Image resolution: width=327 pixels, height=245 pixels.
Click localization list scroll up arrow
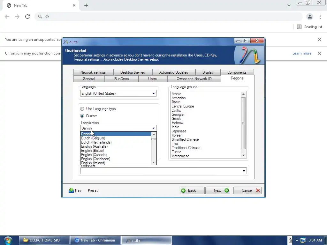154,134
